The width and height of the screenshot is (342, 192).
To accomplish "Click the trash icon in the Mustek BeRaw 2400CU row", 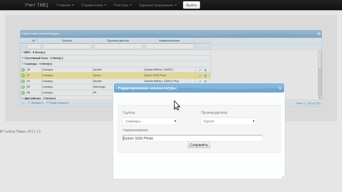I will click(x=205, y=70).
